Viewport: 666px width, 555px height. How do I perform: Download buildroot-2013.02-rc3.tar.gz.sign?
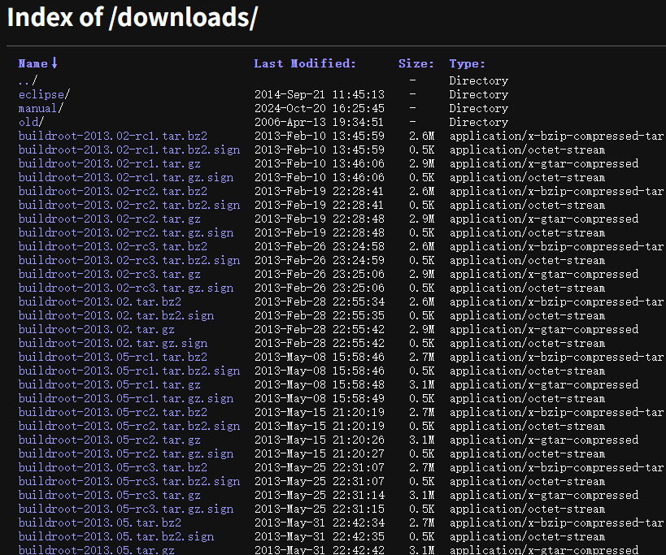[126, 288]
